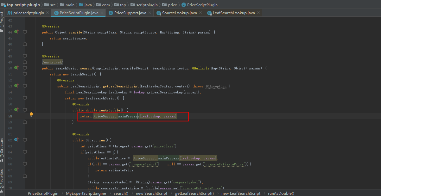Click new SearchScript in bottom breadcrumbs
426x196 pixels.
point(151,193)
